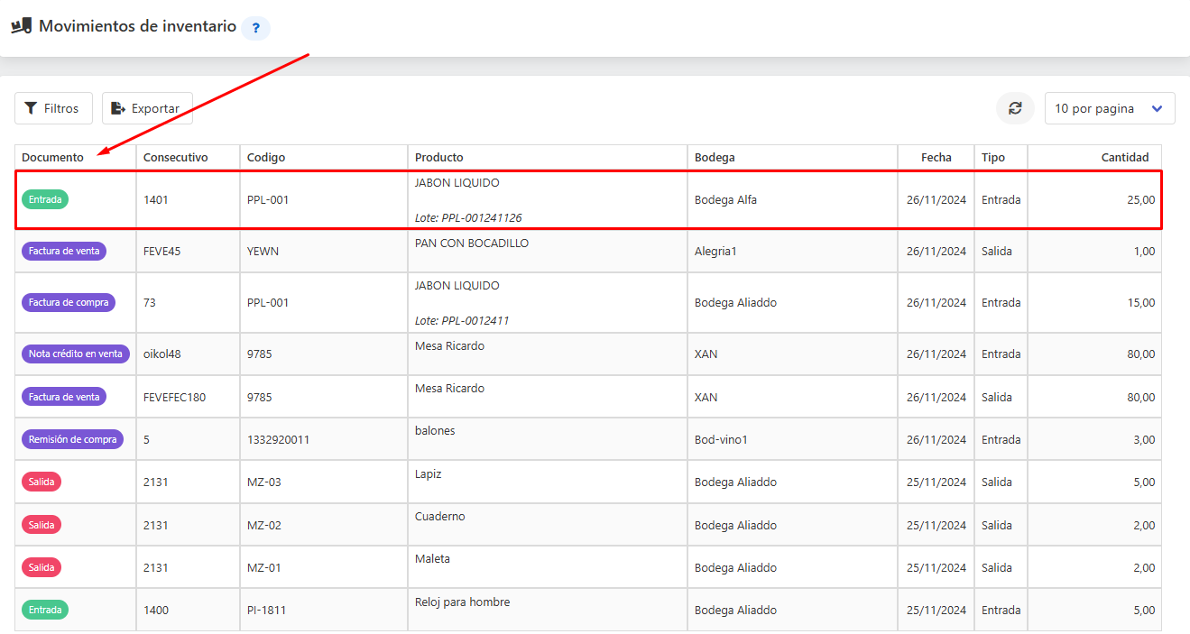The width and height of the screenshot is (1190, 634).
Task: Click the refresh table icon
Action: tap(1015, 108)
